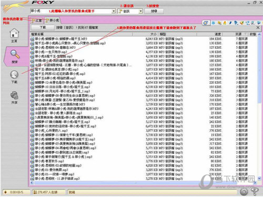Sort results by 檔案名稱 column header

[82, 34]
